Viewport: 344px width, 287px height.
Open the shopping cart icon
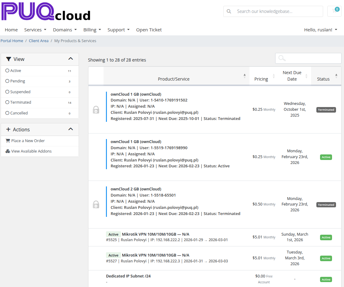(334, 11)
